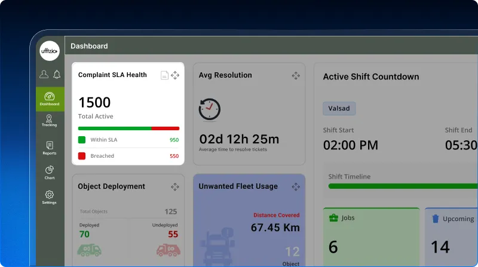Click the Deployed count 70
Image resolution: width=478 pixels, height=267 pixels.
(84, 234)
